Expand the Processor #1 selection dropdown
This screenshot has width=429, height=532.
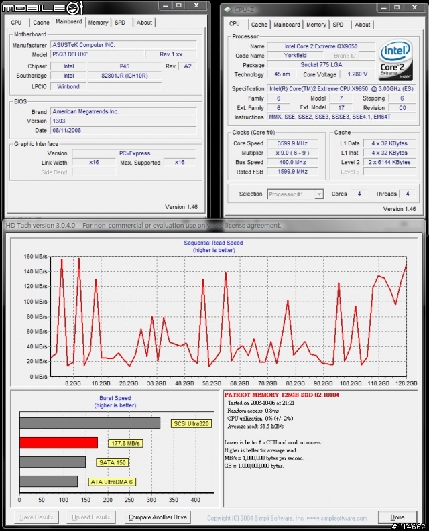coord(318,194)
